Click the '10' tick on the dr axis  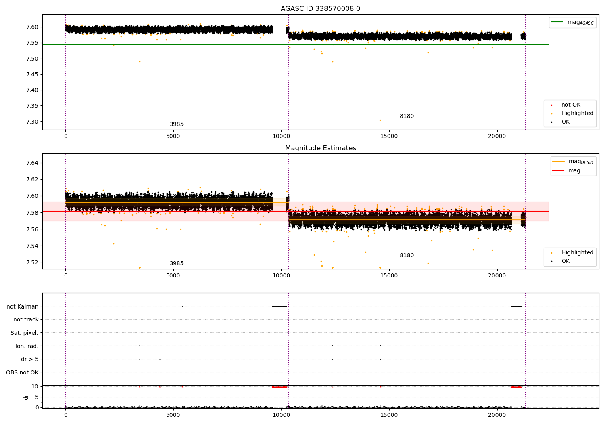35,386
